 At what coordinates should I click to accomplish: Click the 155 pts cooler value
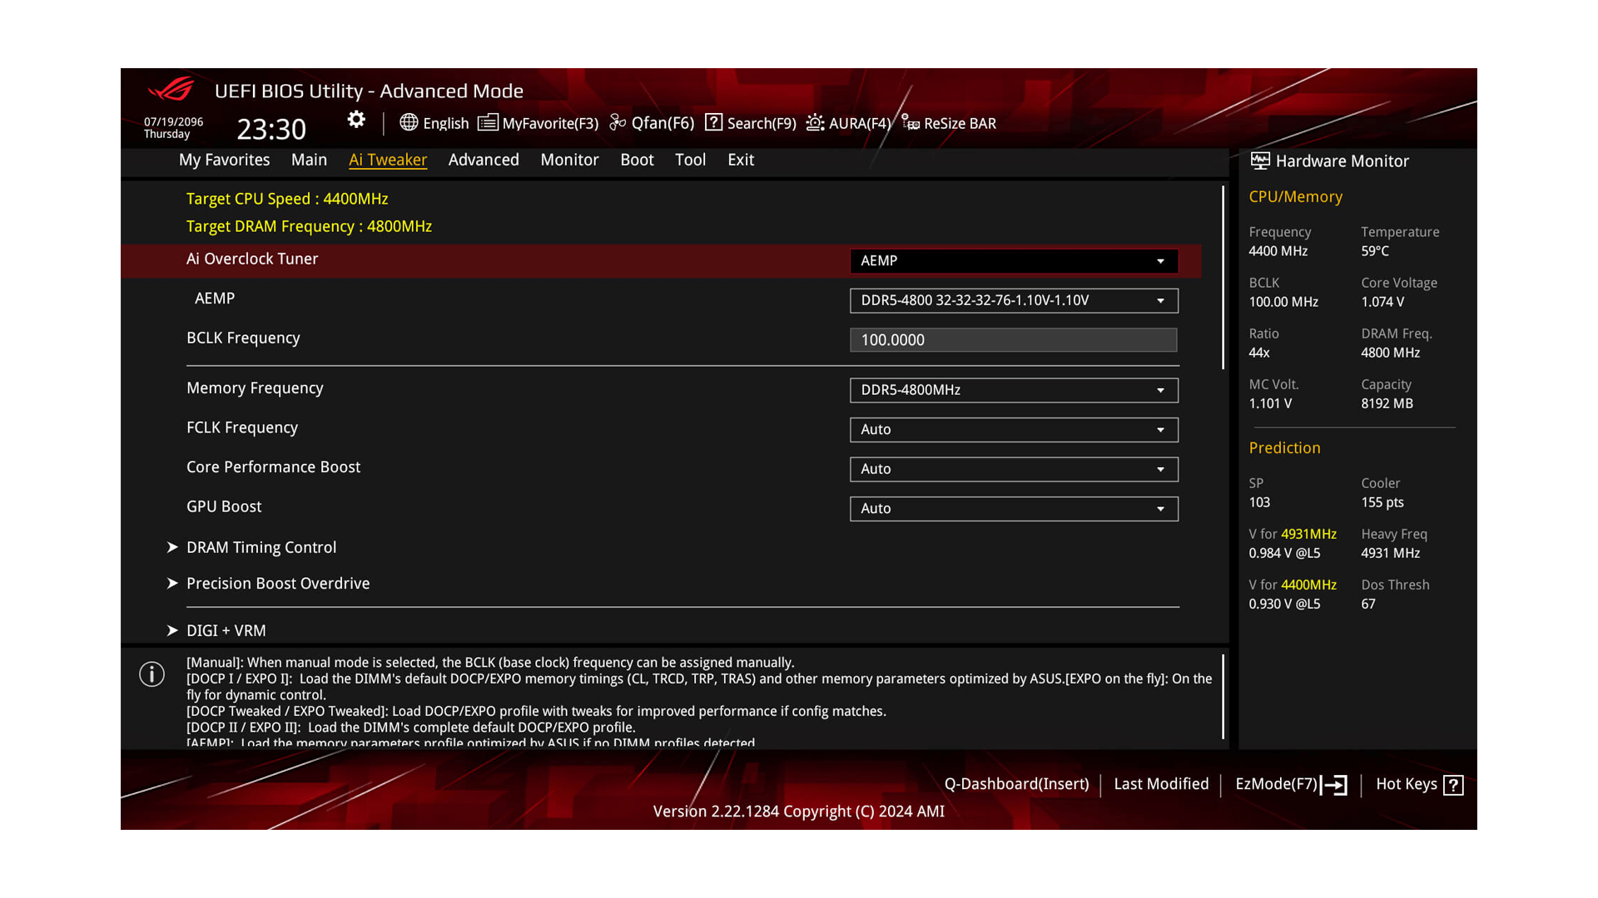pos(1382,502)
